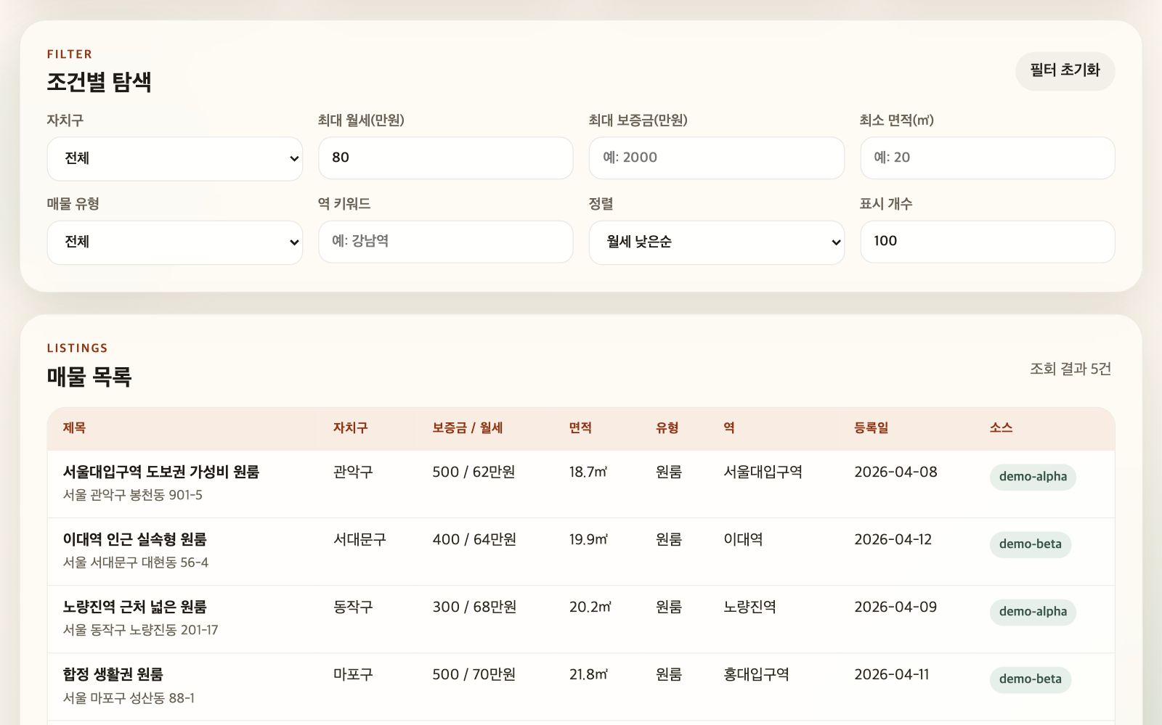Open the 자치구 dropdown
Screen dimensions: 1162x725
(175, 158)
